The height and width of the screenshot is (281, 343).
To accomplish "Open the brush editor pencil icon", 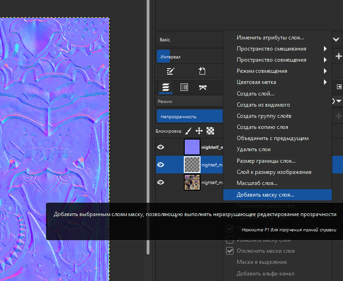I will click(x=170, y=71).
